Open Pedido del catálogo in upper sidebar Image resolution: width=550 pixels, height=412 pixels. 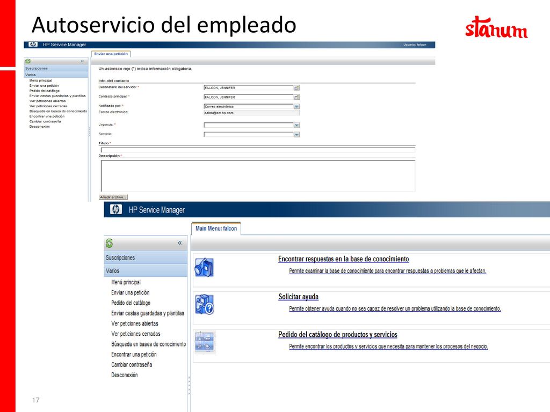(45, 91)
